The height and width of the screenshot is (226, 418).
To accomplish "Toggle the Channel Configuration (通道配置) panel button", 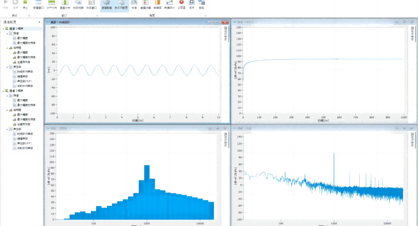I will click(106, 4).
